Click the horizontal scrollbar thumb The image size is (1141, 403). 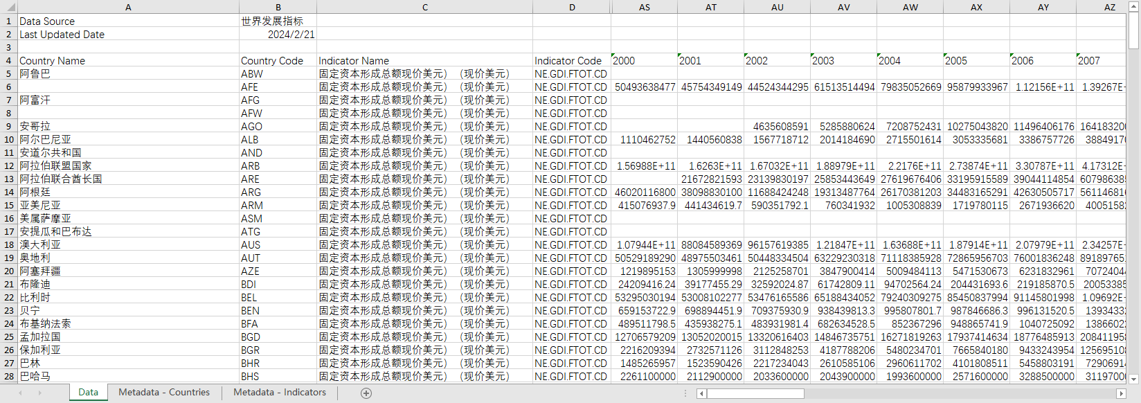(755, 393)
